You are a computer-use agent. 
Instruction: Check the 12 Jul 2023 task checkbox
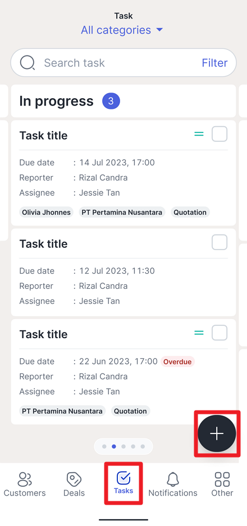[x=219, y=242]
